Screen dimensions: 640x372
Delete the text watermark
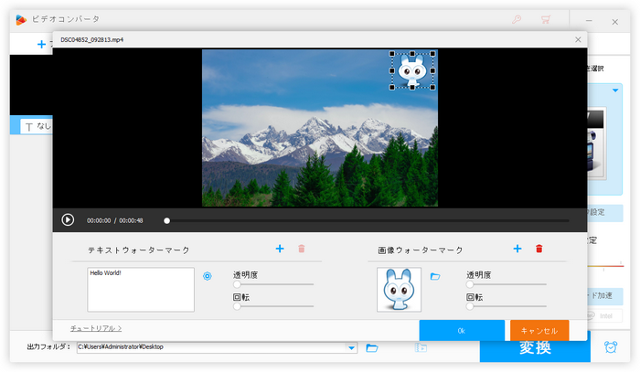(x=302, y=249)
